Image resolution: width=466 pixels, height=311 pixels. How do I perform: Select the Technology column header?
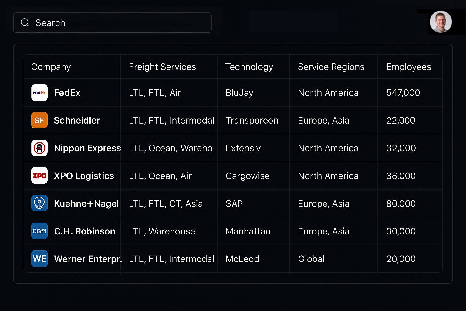[x=249, y=67]
